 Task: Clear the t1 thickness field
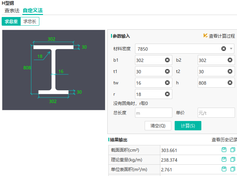167,71
